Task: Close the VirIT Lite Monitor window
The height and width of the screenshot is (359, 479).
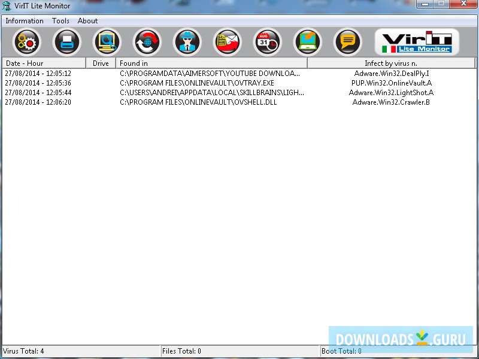Action: [463, 4]
